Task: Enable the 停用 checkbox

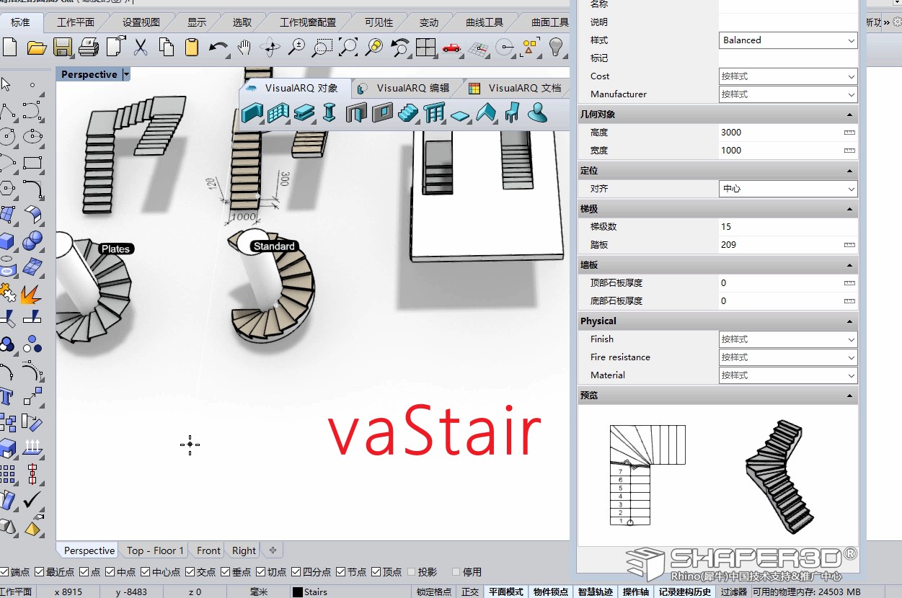Action: (x=456, y=572)
